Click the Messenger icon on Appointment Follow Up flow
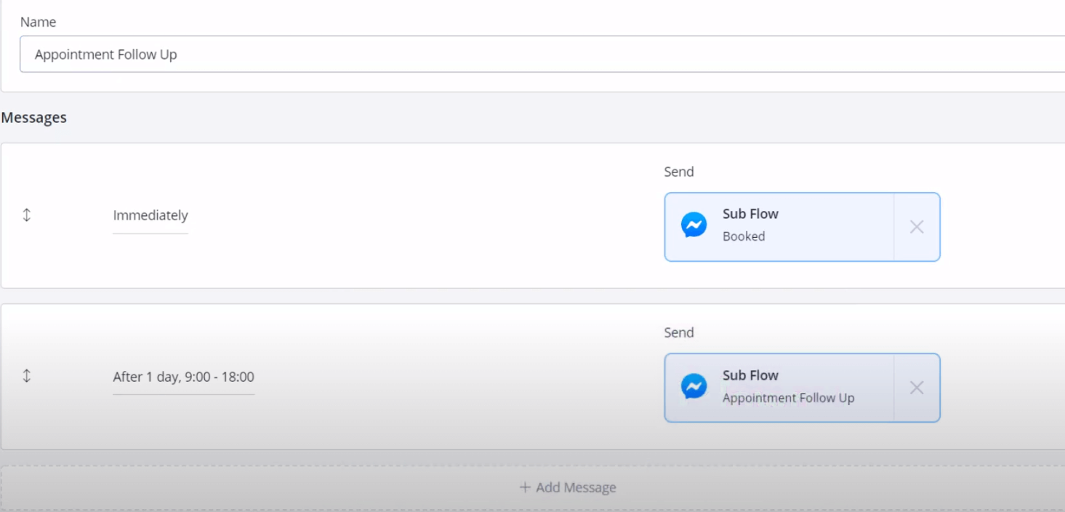 point(694,387)
